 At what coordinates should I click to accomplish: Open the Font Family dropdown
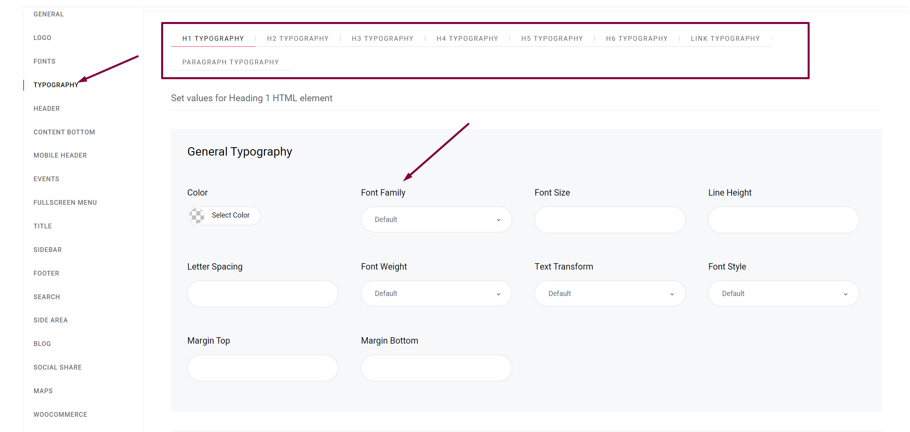point(436,220)
